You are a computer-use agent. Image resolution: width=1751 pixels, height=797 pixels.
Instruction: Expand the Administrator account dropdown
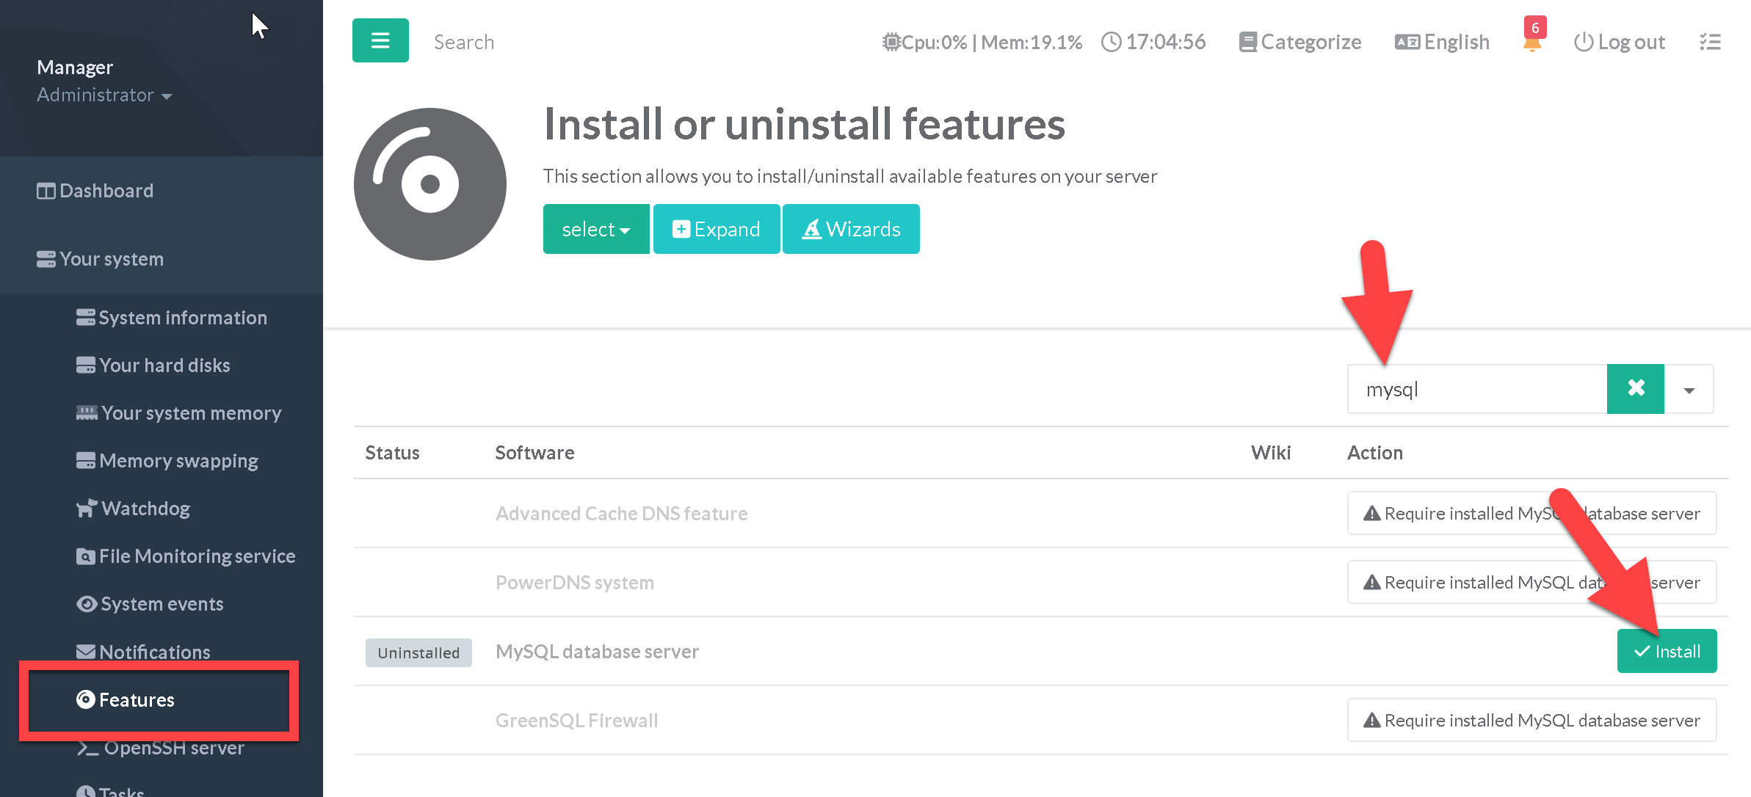[x=104, y=95]
